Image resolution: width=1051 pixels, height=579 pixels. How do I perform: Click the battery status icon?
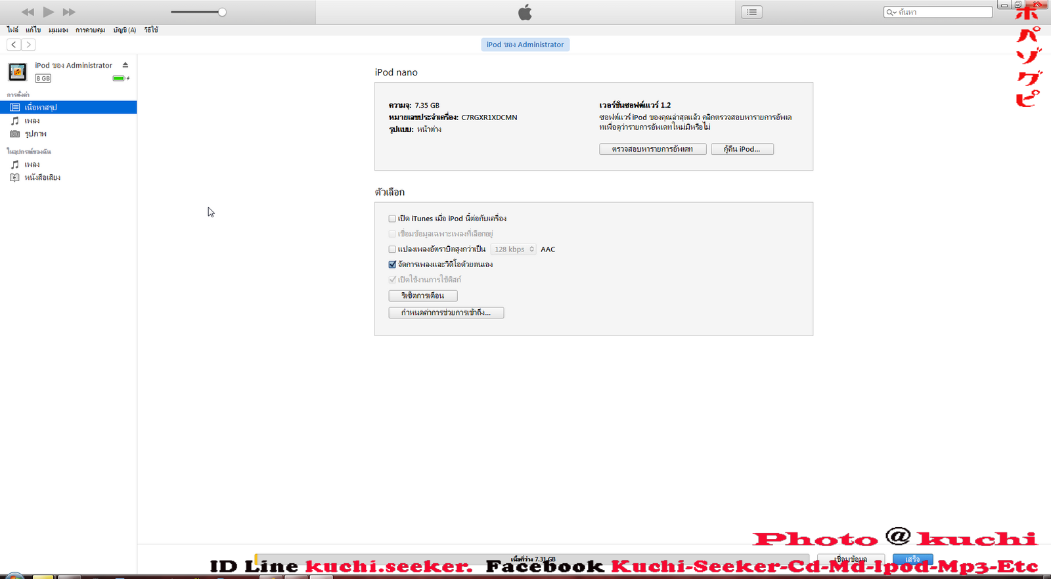point(120,78)
